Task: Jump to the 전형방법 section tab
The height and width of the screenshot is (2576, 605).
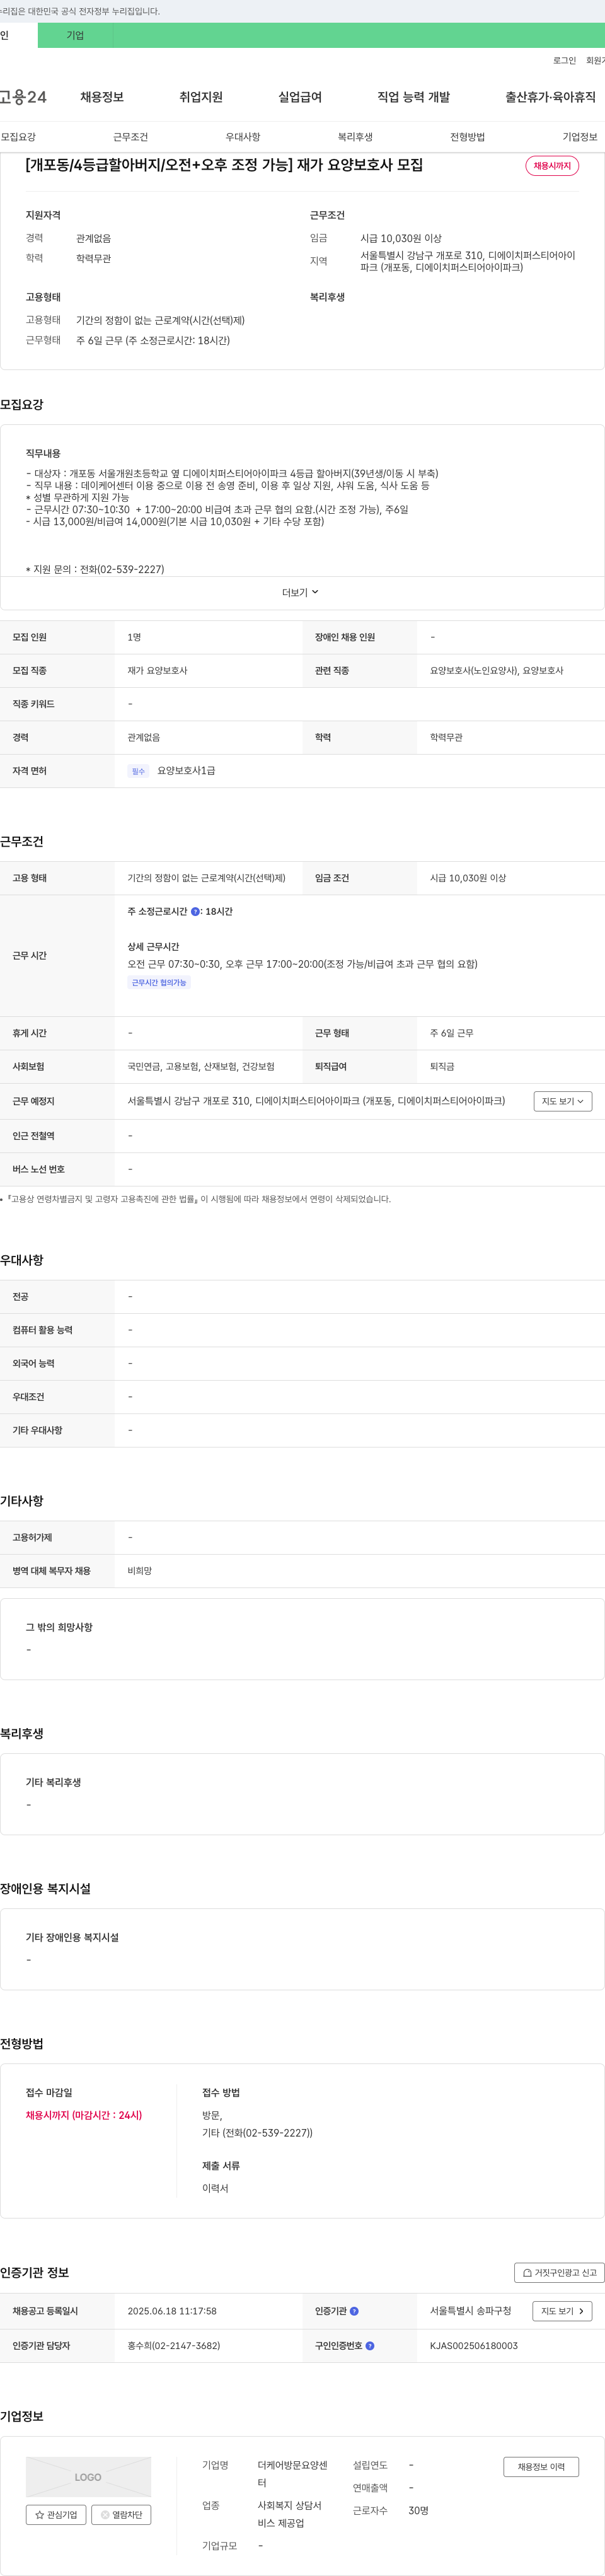Action: pyautogui.click(x=467, y=137)
